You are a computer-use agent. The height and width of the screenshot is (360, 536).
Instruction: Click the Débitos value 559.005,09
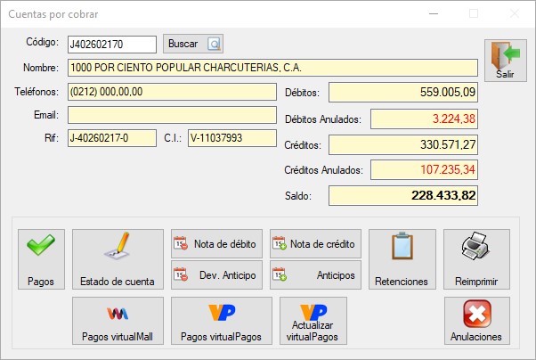point(403,92)
